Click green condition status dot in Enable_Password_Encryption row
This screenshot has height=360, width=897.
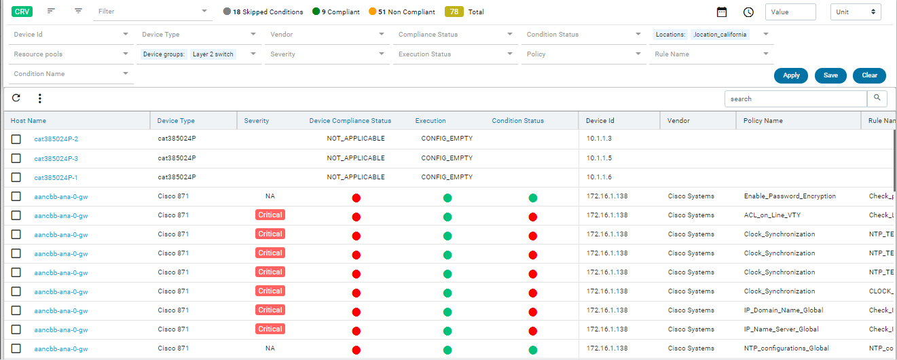point(533,198)
